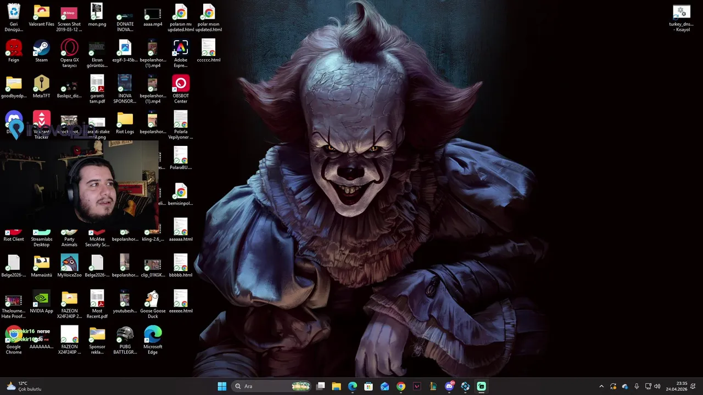
Task: Launch the Riot Client shortcut
Action: point(14,236)
